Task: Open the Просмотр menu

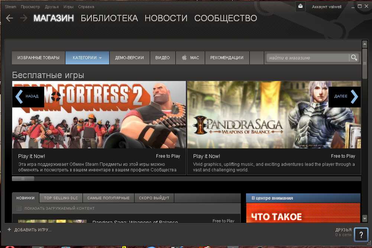Action: (30, 7)
